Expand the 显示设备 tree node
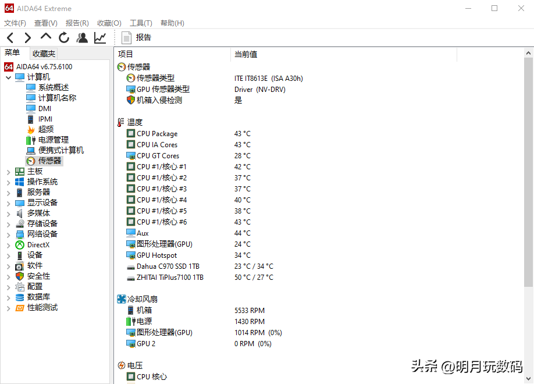 (9, 204)
